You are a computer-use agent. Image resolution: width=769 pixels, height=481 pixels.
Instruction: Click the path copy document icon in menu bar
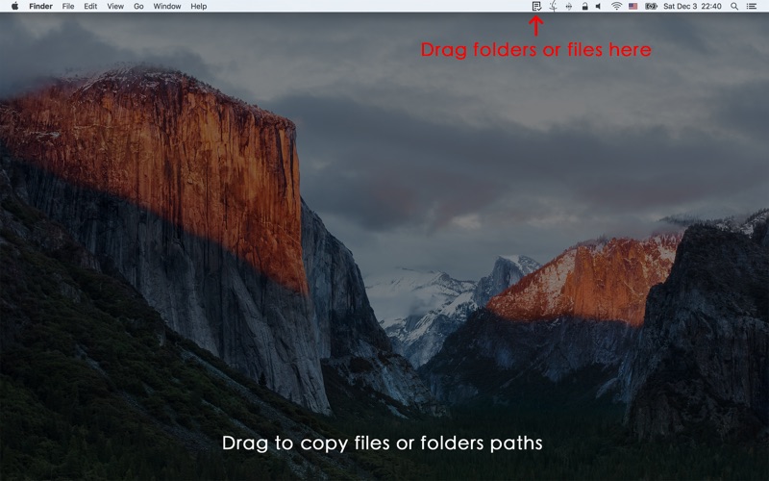(536, 6)
